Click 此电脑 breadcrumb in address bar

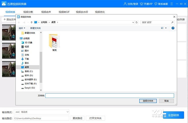coord(44,22)
